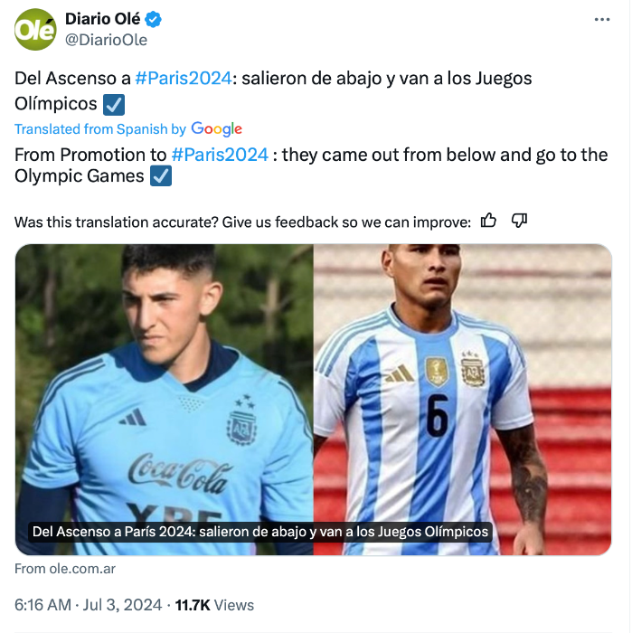
Task: Click the check mark emoji after Olympic Games
Action: click(161, 176)
